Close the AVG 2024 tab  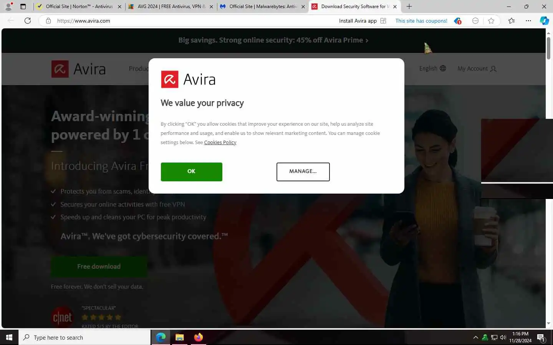pyautogui.click(x=211, y=7)
